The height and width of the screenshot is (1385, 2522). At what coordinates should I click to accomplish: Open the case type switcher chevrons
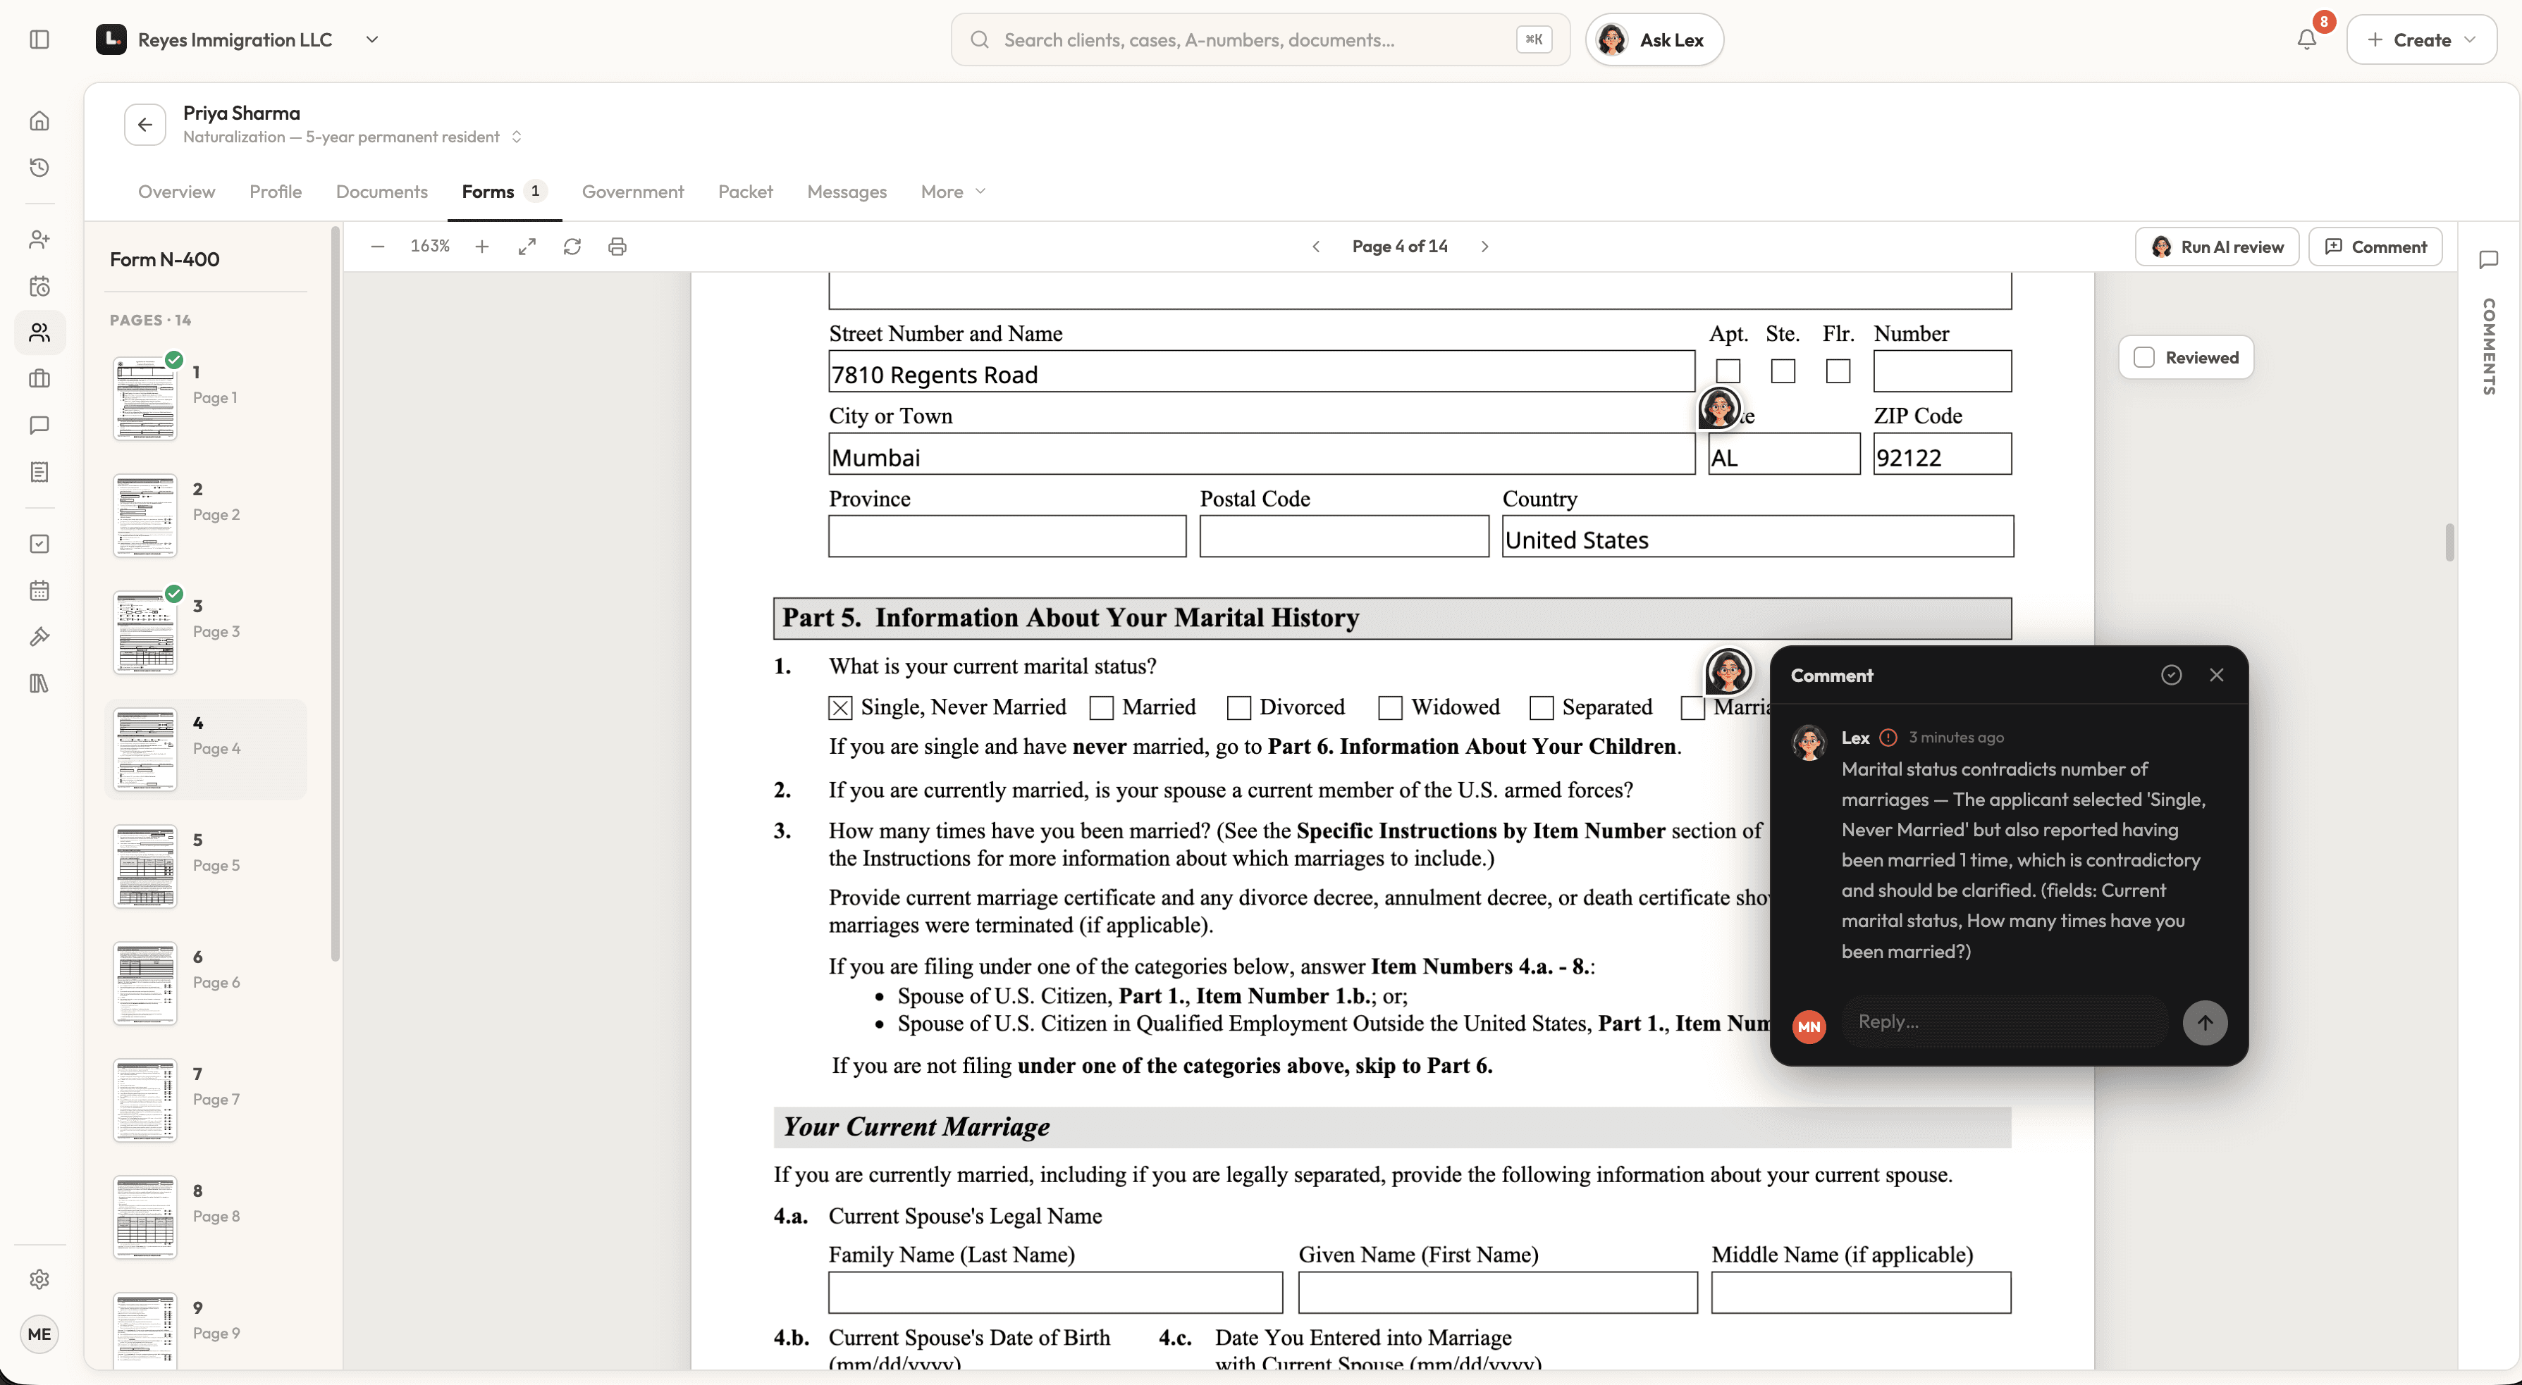coord(516,137)
